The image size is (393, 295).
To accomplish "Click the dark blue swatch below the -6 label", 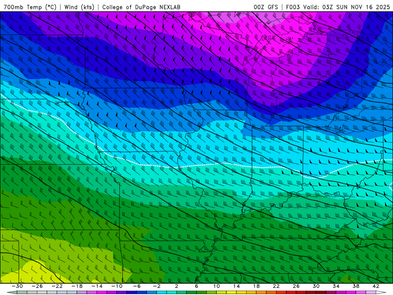I will 132,293.
